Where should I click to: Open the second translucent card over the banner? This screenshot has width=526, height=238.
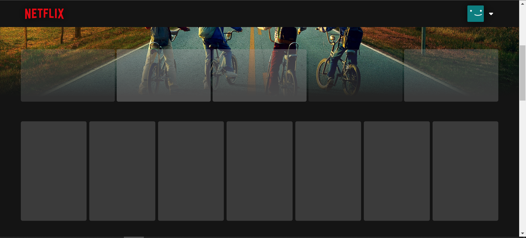coord(164,75)
